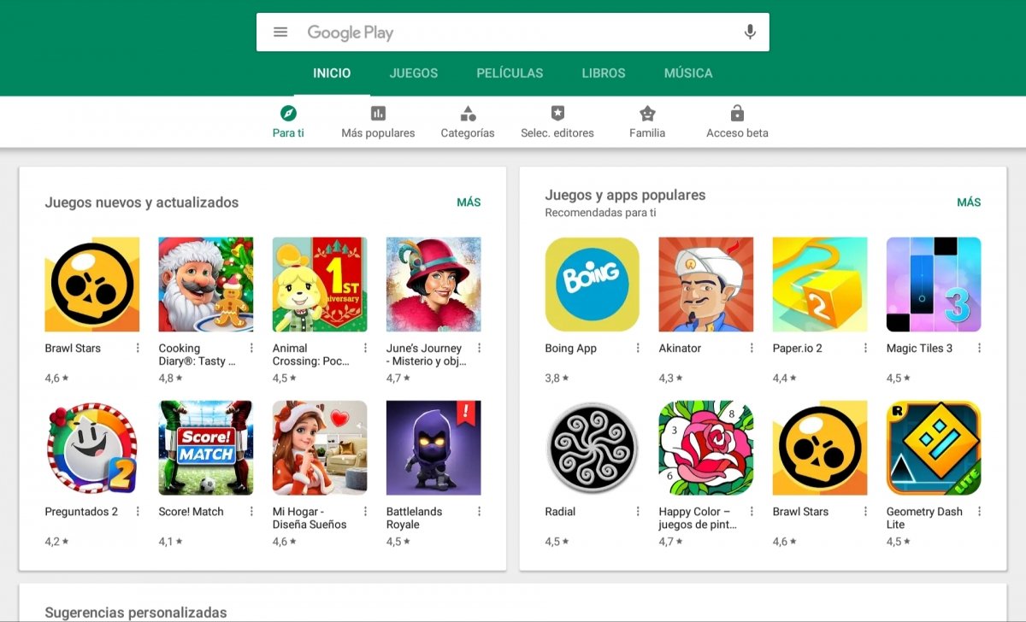The image size is (1026, 622).
Task: Open the Acceso beta lock icon
Action: (x=737, y=113)
